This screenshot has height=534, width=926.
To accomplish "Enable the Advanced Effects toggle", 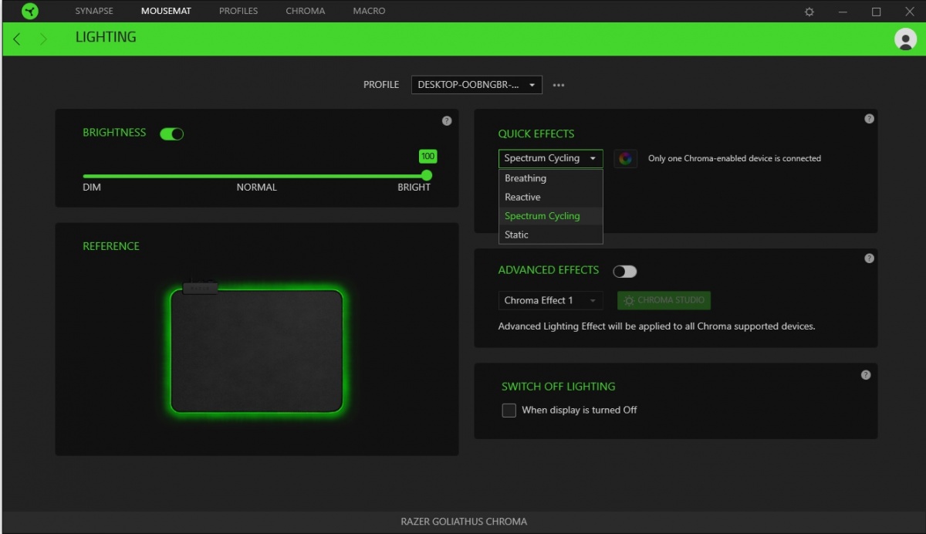I will 624,271.
